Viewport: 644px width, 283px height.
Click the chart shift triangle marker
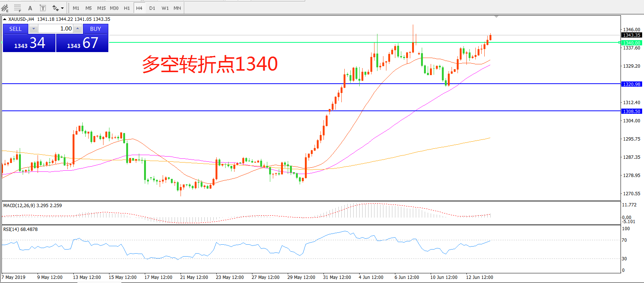pyautogui.click(x=496, y=17)
